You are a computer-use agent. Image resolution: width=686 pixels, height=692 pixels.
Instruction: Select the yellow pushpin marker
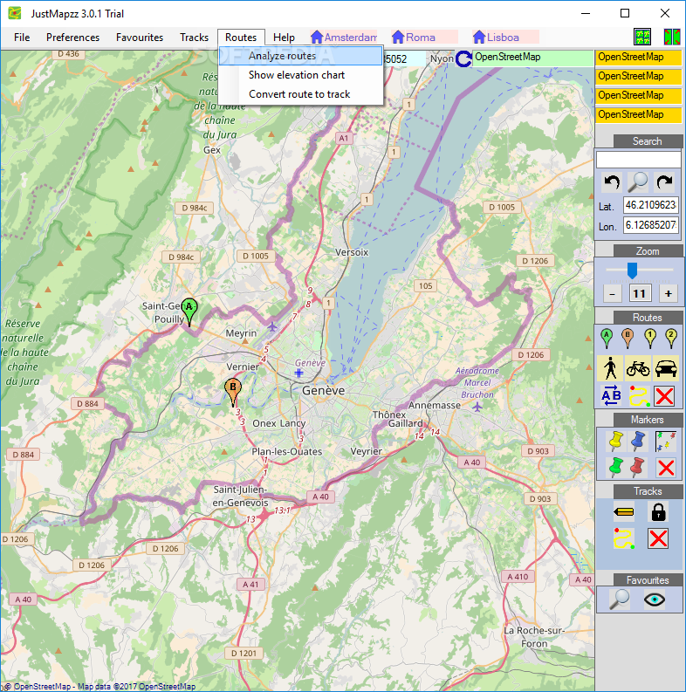click(x=615, y=442)
